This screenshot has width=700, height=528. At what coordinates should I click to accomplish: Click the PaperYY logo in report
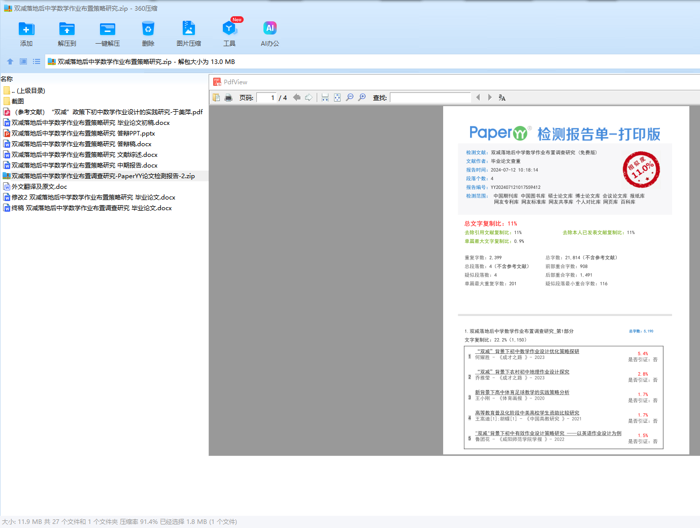pos(501,133)
